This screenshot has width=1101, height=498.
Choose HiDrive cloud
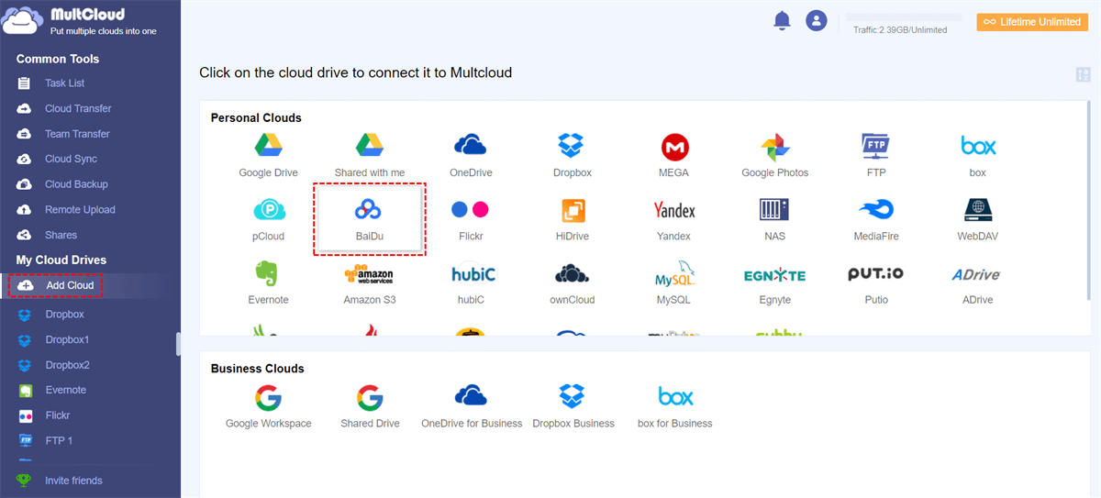[x=572, y=218]
